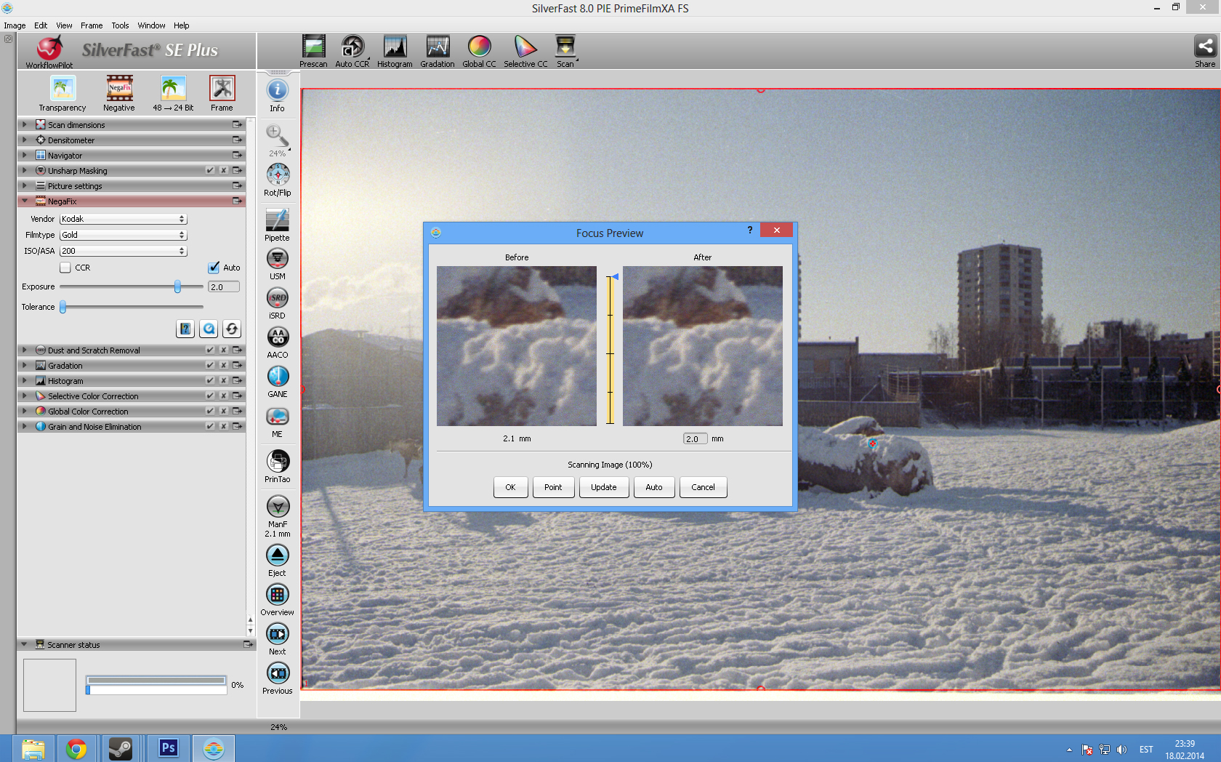Activate the ME multi-exposure tool
The image size is (1221, 762).
coord(278,417)
